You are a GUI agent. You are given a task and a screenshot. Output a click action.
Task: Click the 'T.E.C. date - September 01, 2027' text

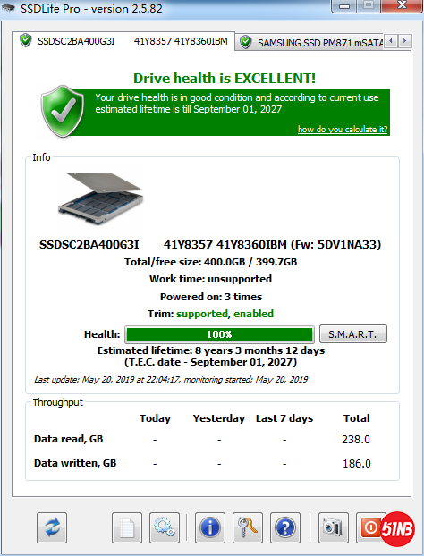[211, 362]
